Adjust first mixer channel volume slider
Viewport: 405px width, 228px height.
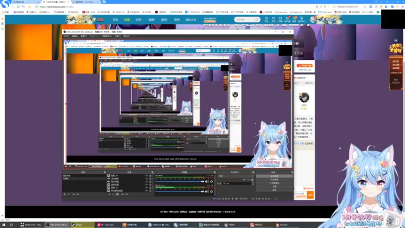180,181
